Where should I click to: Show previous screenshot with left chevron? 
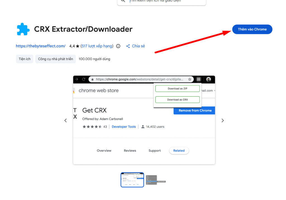pyautogui.click(x=65, y=121)
